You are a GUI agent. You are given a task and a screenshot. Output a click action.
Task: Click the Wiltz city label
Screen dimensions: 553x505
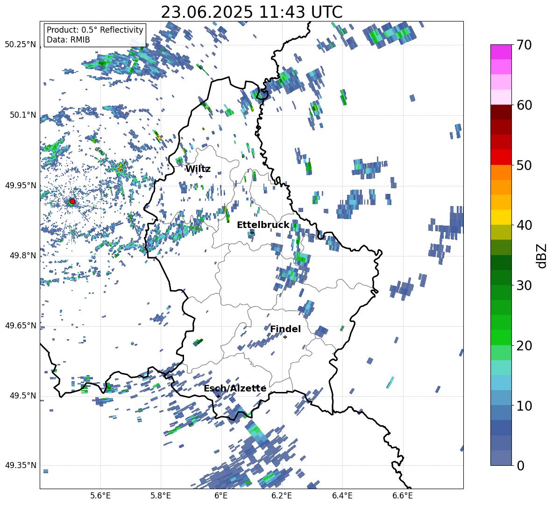coord(198,169)
